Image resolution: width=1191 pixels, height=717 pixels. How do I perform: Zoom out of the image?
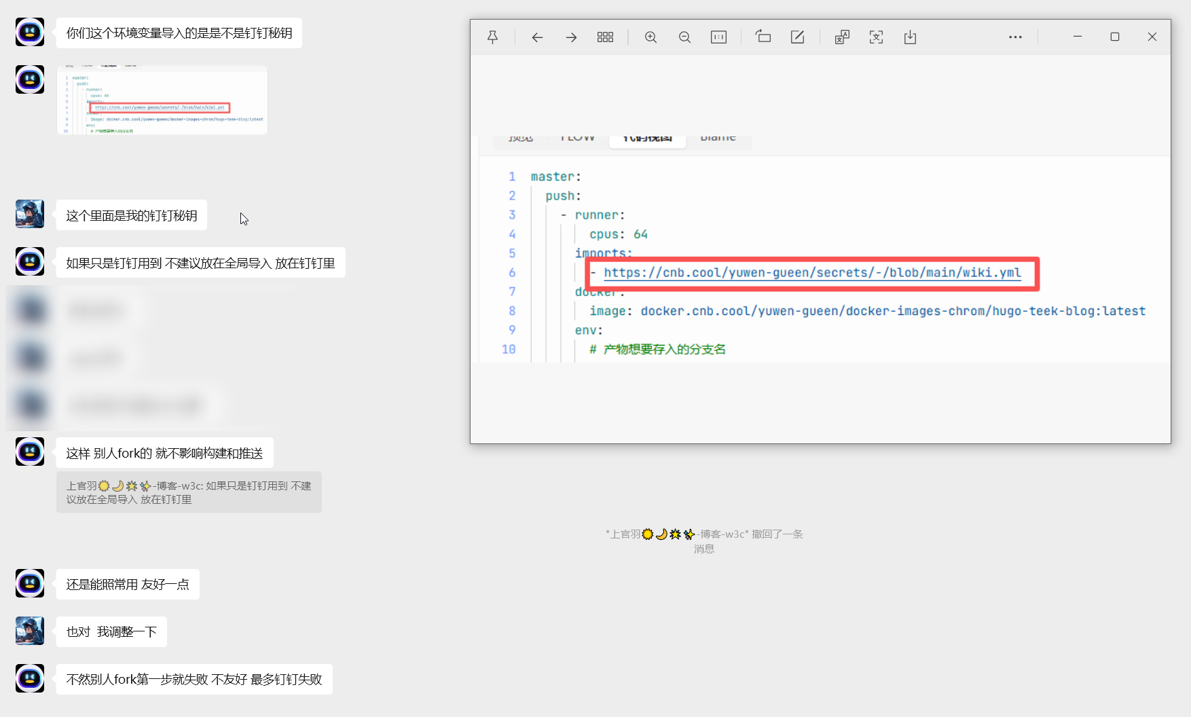684,37
